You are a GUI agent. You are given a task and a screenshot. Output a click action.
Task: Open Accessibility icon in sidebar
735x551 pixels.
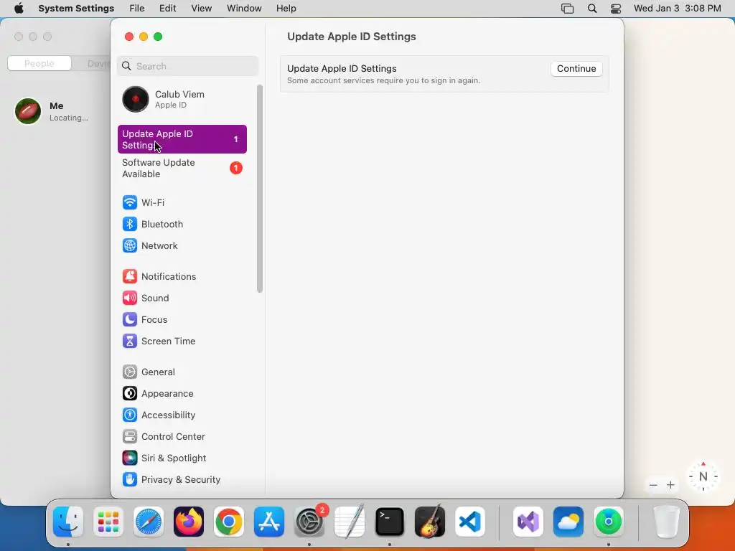click(130, 415)
